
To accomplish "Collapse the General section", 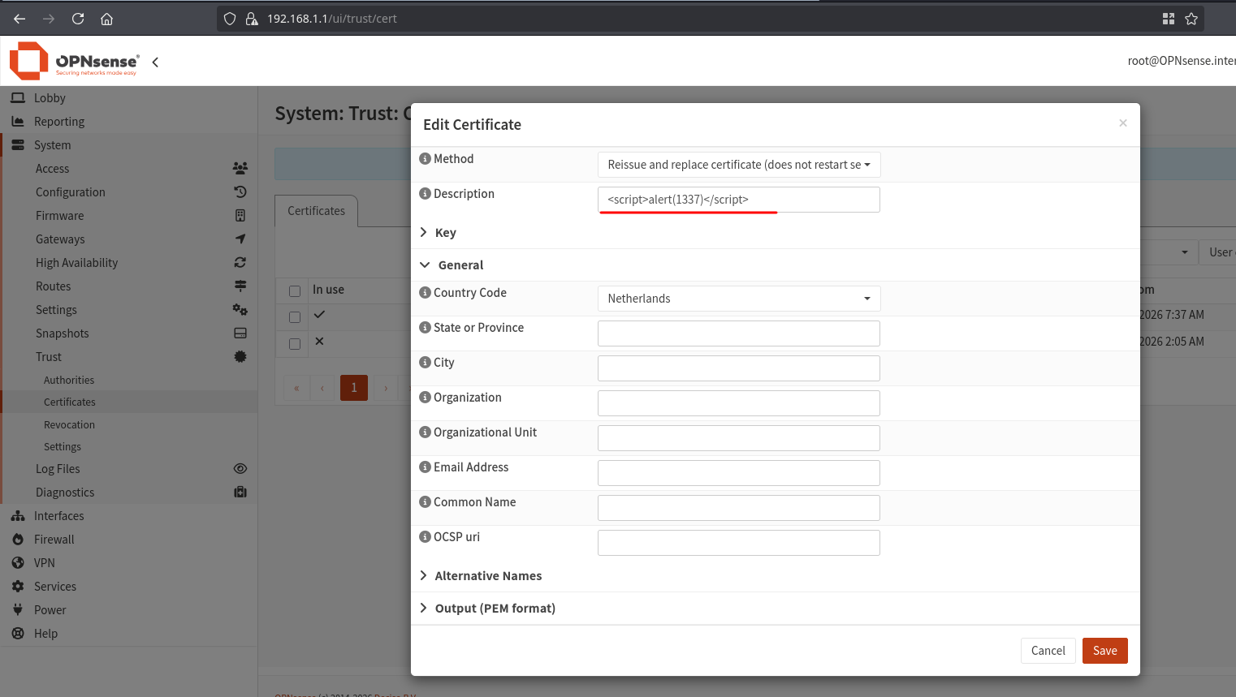I will [452, 265].
